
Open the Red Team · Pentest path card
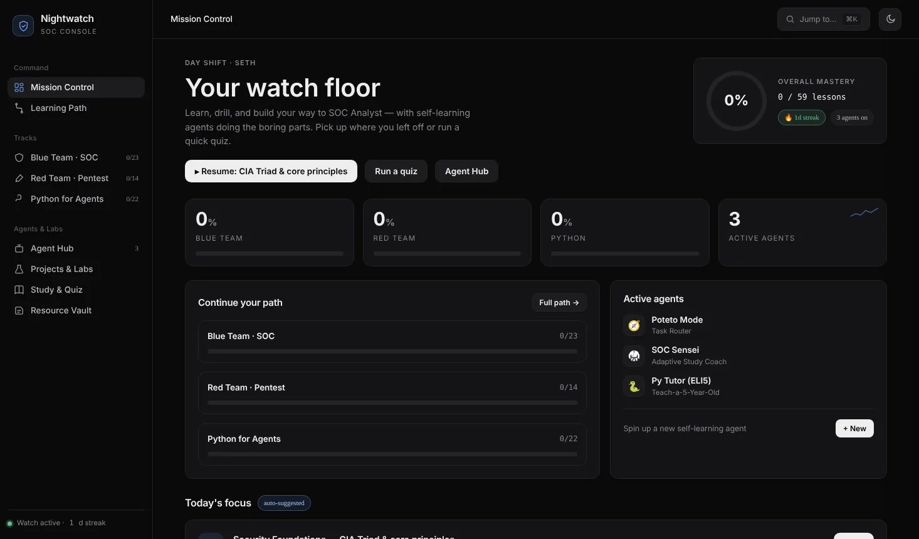[392, 394]
